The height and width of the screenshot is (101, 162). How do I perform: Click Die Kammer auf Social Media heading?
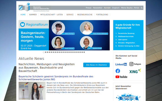pos(126,57)
